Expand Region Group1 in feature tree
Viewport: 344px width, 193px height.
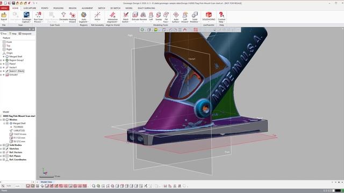(x=1, y=60)
